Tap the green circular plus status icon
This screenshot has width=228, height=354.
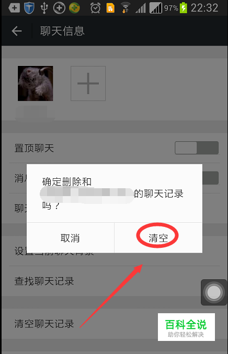point(74,8)
